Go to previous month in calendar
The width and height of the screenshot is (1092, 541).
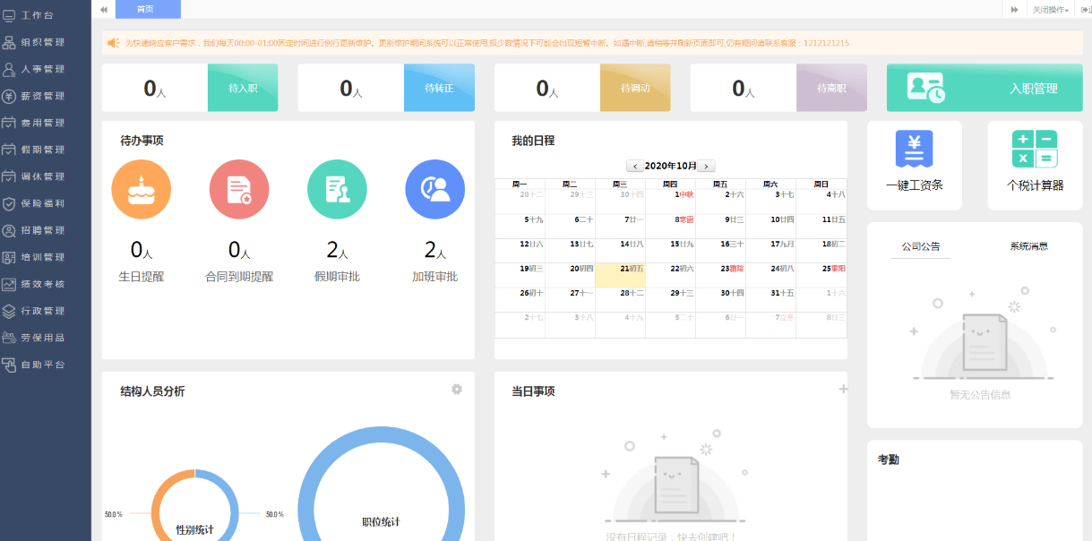[634, 166]
